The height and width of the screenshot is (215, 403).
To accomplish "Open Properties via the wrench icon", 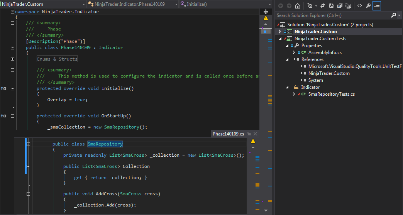I will pyautogui.click(x=368, y=6).
